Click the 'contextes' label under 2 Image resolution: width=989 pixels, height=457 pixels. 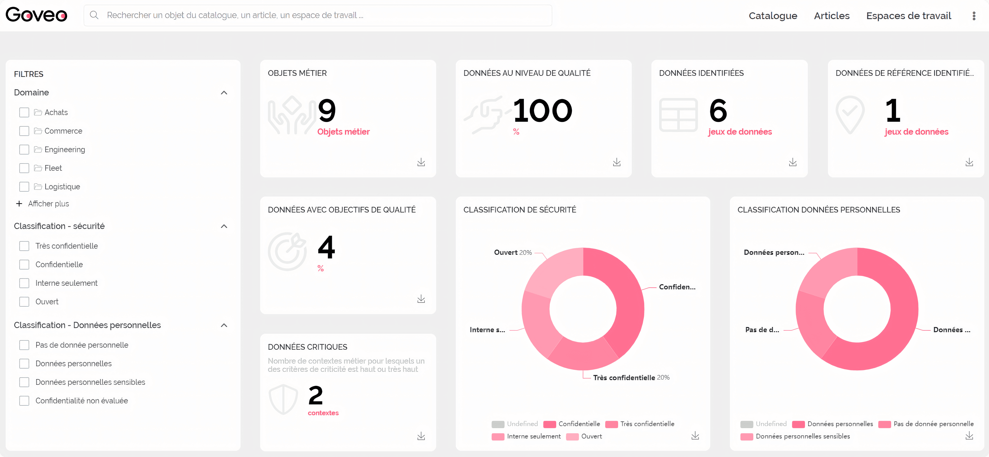coord(323,413)
